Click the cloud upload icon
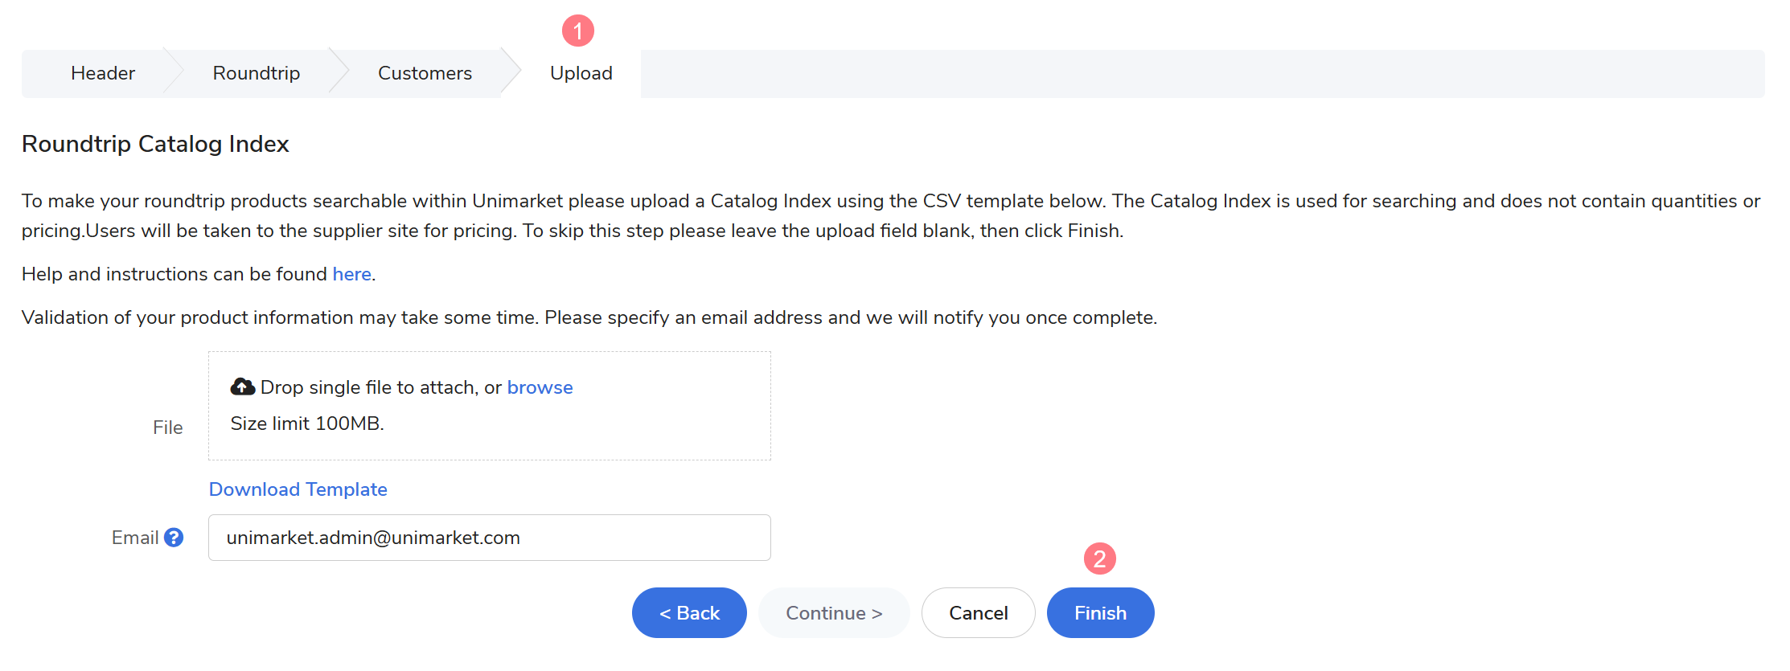1790x671 pixels. [x=242, y=387]
